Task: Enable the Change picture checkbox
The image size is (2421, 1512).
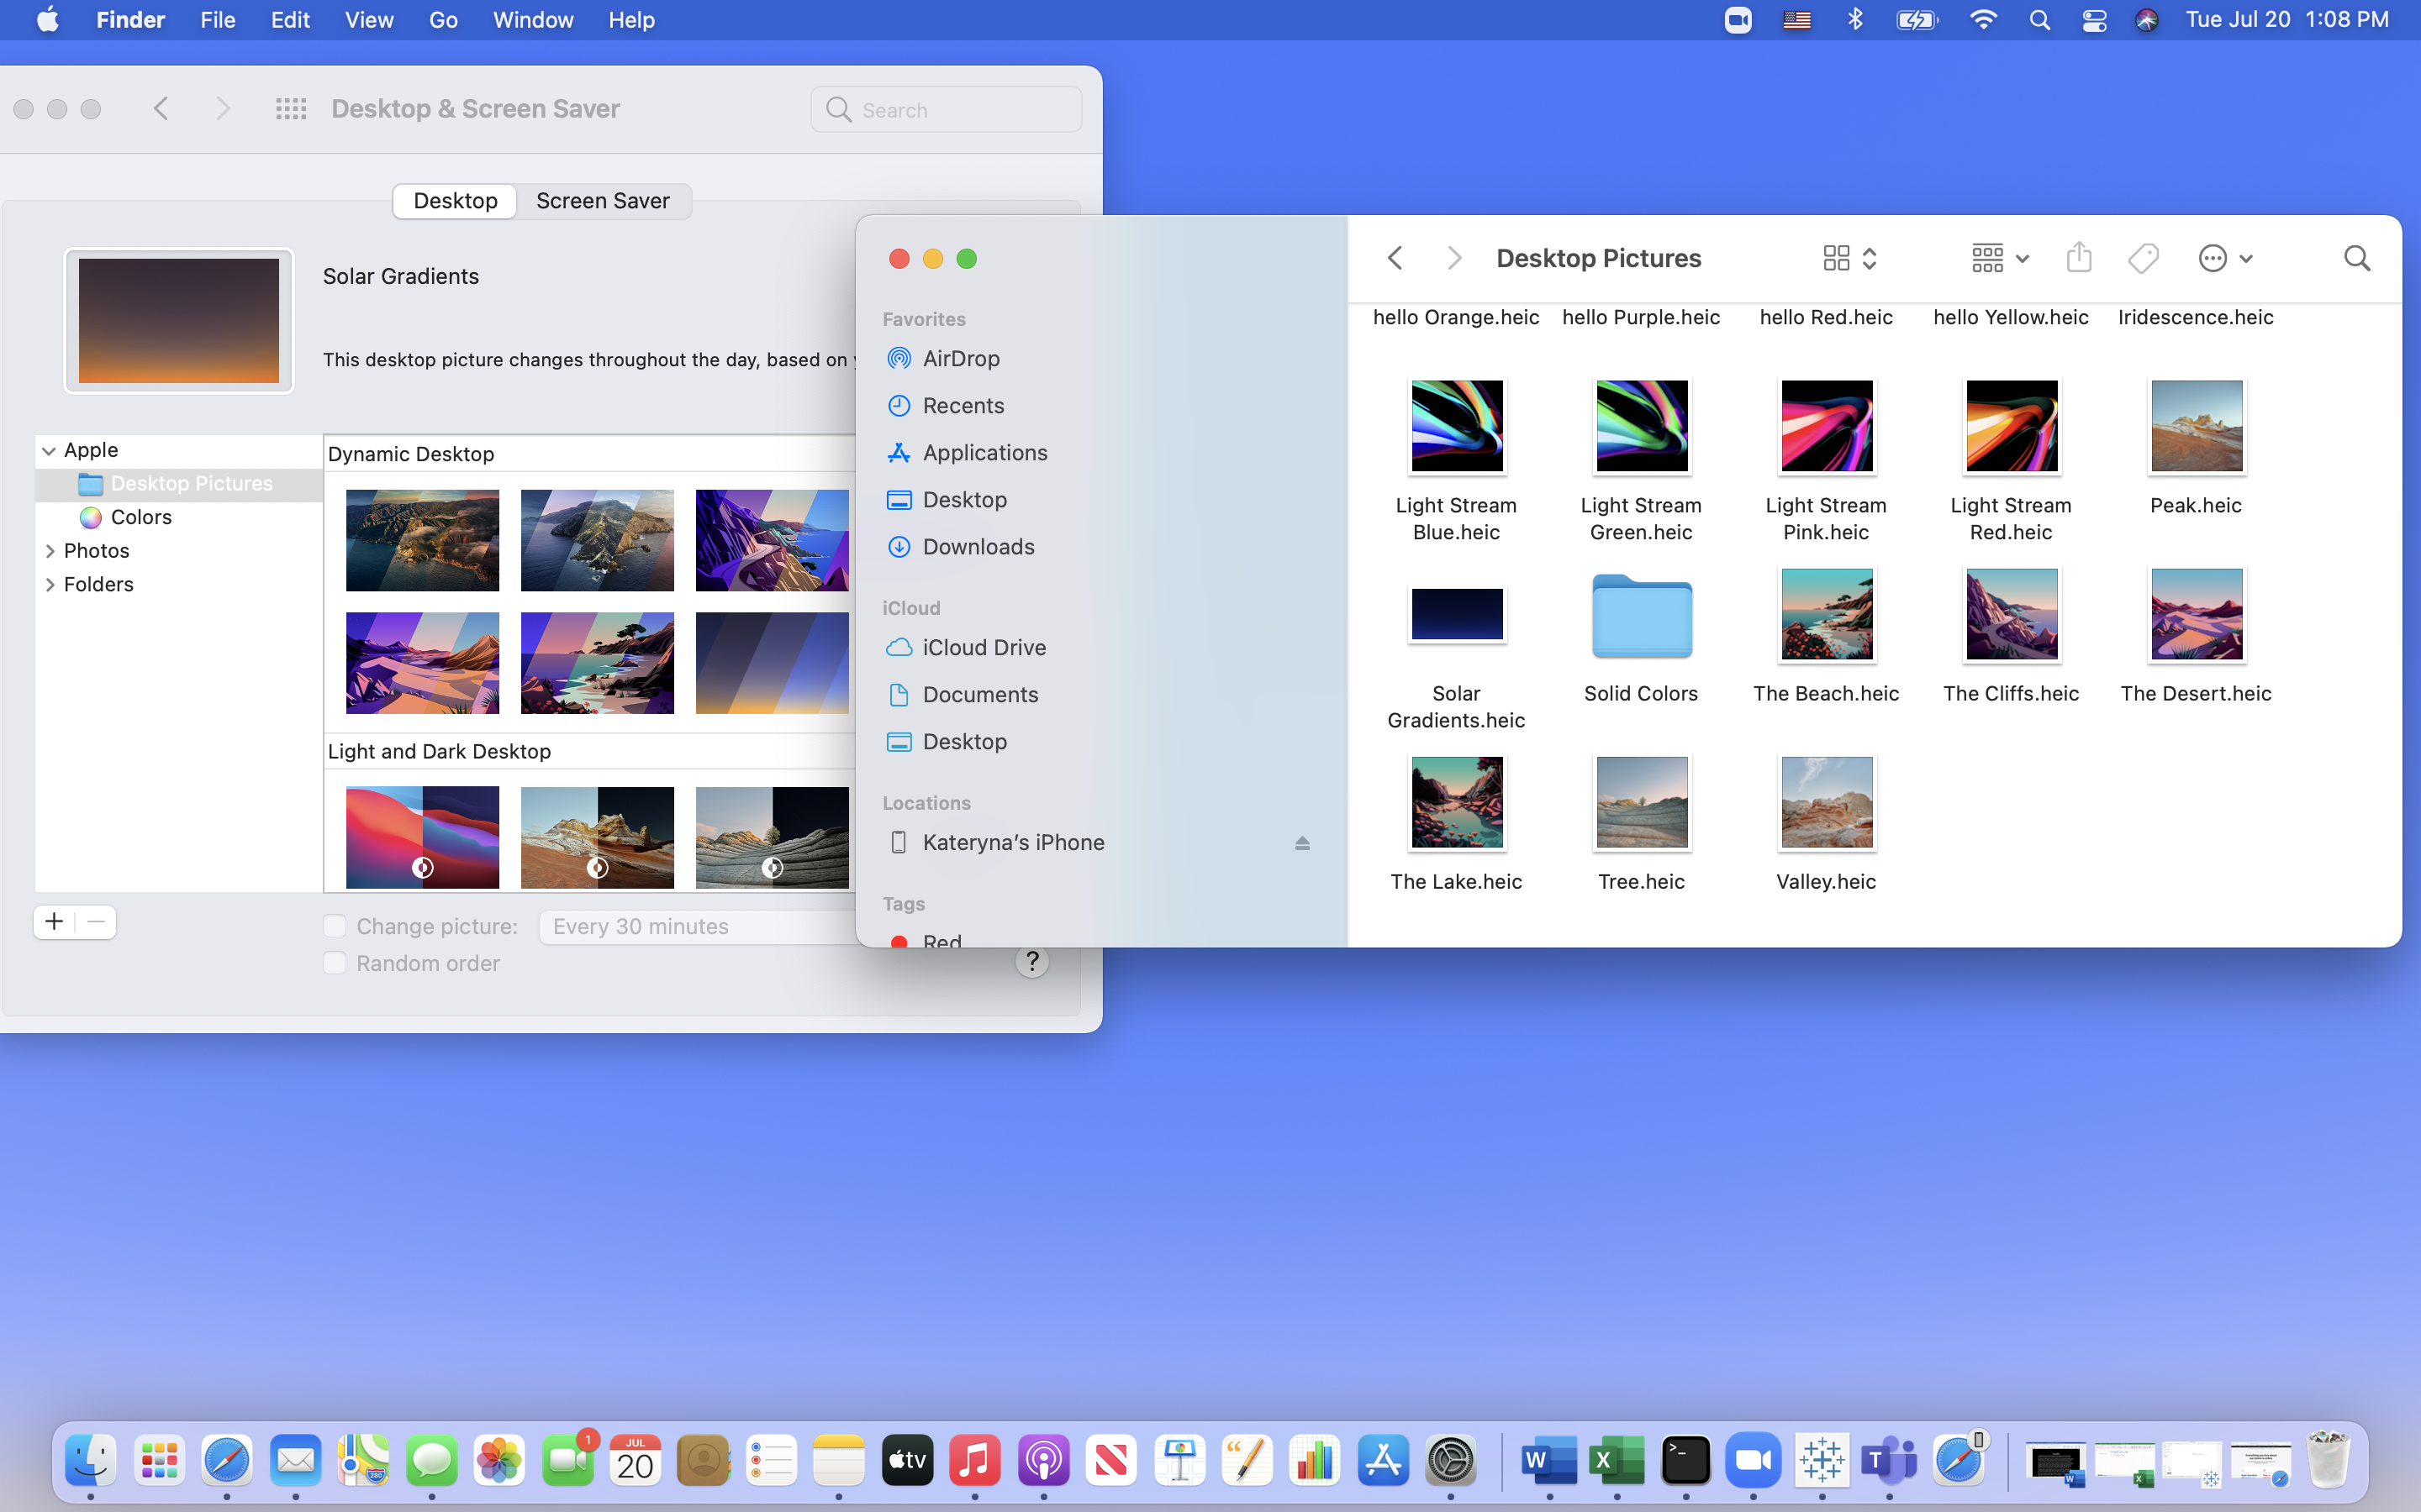Action: point(335,926)
